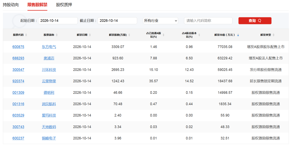
Task: Sort by 解禁市值 column arrows
Action: (x=238, y=35)
